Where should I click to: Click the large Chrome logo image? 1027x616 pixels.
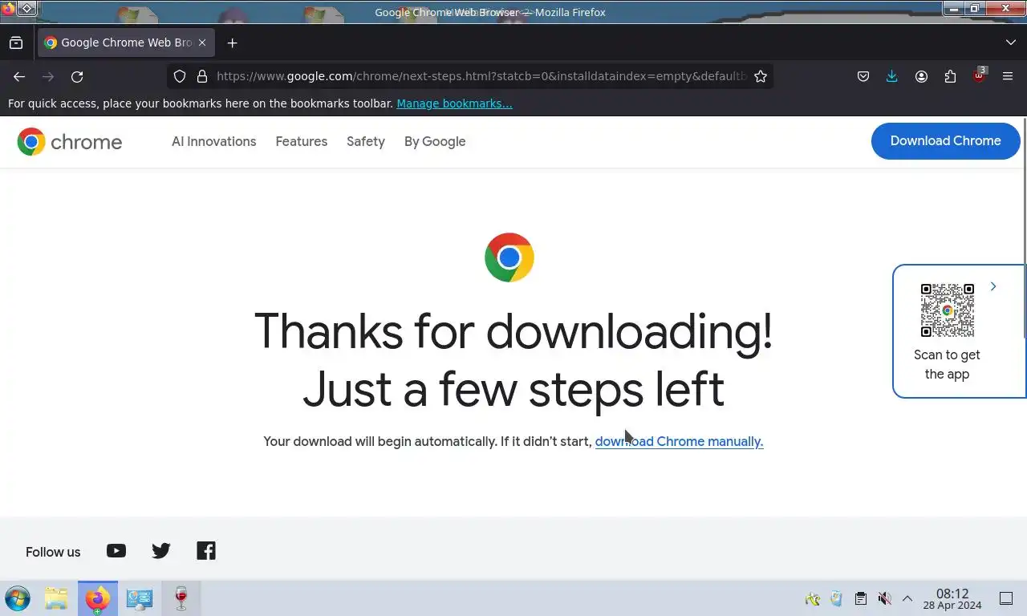[509, 257]
